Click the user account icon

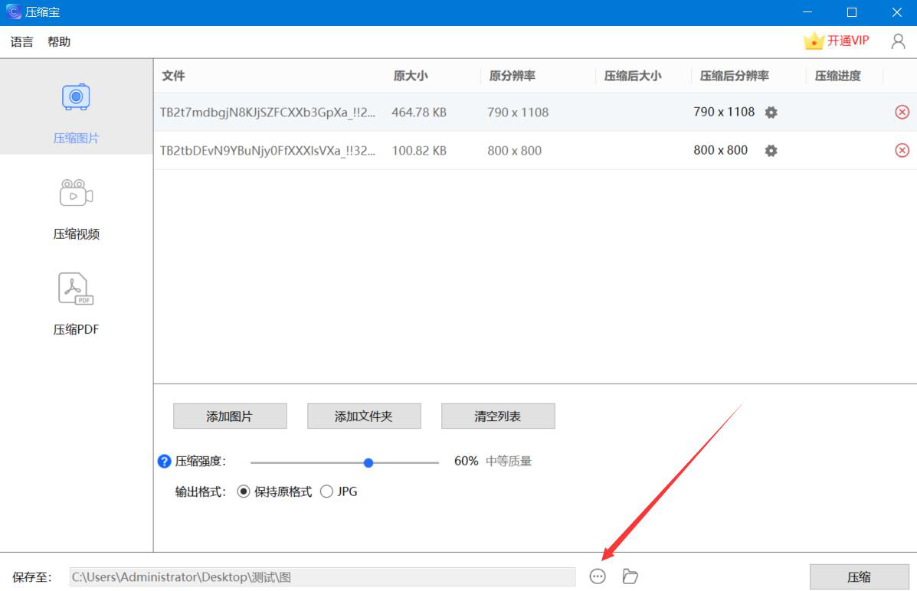point(898,41)
